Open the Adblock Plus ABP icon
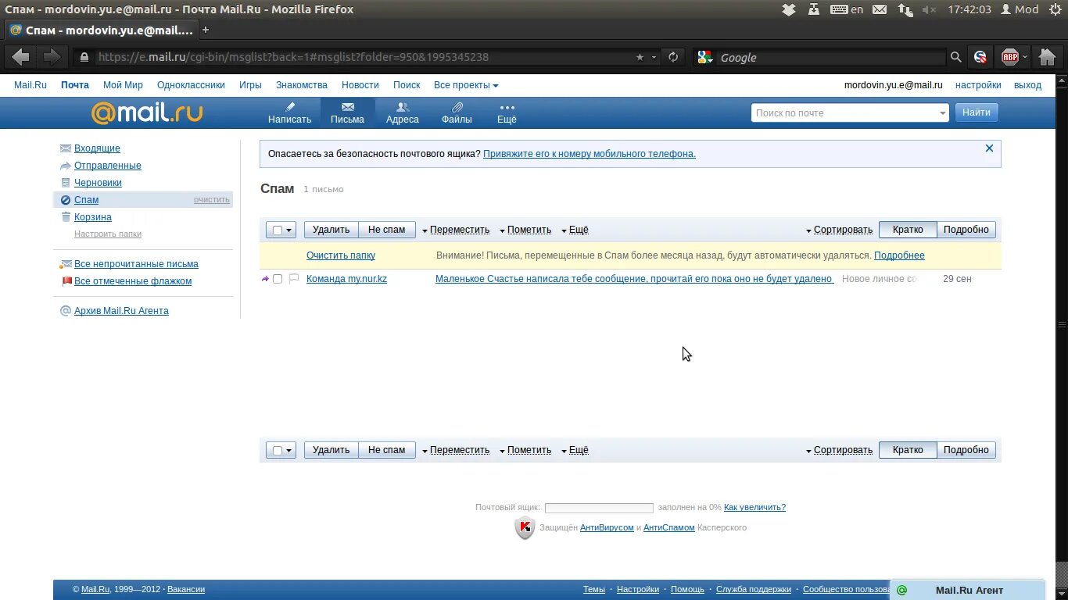The height and width of the screenshot is (600, 1068). (x=1010, y=57)
